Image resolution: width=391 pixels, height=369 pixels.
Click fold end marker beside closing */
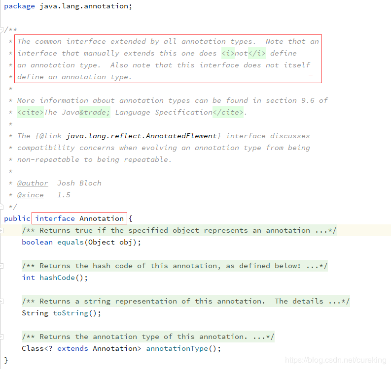pos(1,207)
